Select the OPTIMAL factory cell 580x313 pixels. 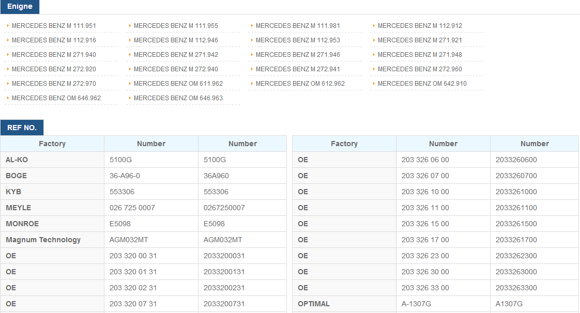point(344,304)
